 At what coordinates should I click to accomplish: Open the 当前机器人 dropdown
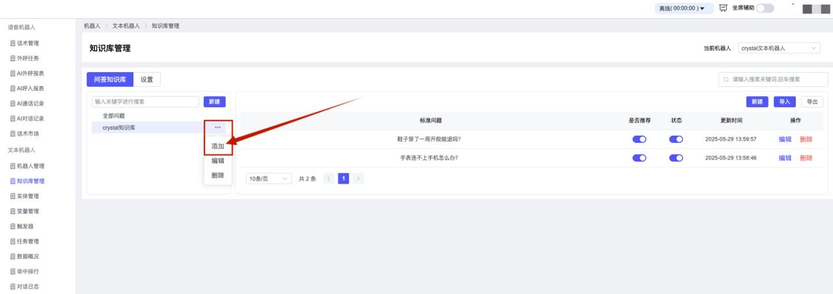pyautogui.click(x=780, y=48)
